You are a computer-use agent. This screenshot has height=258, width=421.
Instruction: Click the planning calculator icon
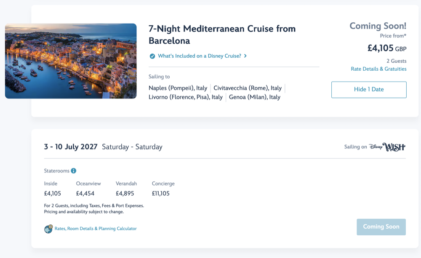[x=48, y=229]
